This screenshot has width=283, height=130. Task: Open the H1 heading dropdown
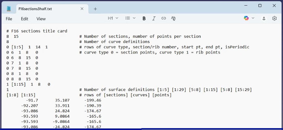point(113,19)
